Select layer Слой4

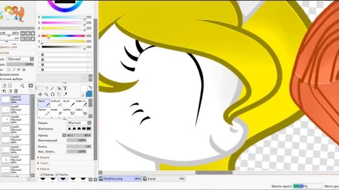pyautogui.click(x=15, y=169)
